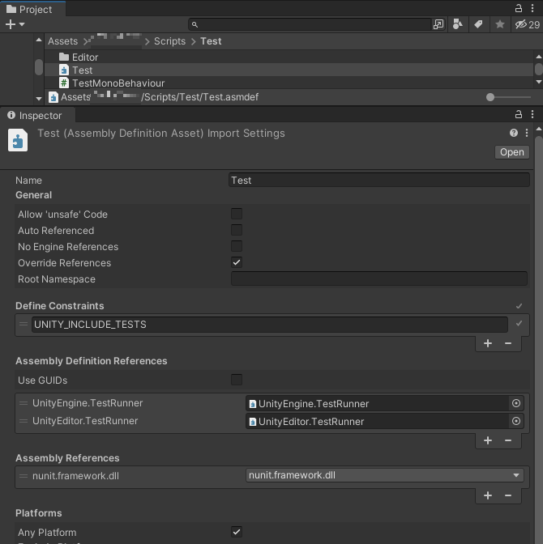Click Test breadcrumb folder
This screenshot has height=544, width=543.
click(211, 41)
